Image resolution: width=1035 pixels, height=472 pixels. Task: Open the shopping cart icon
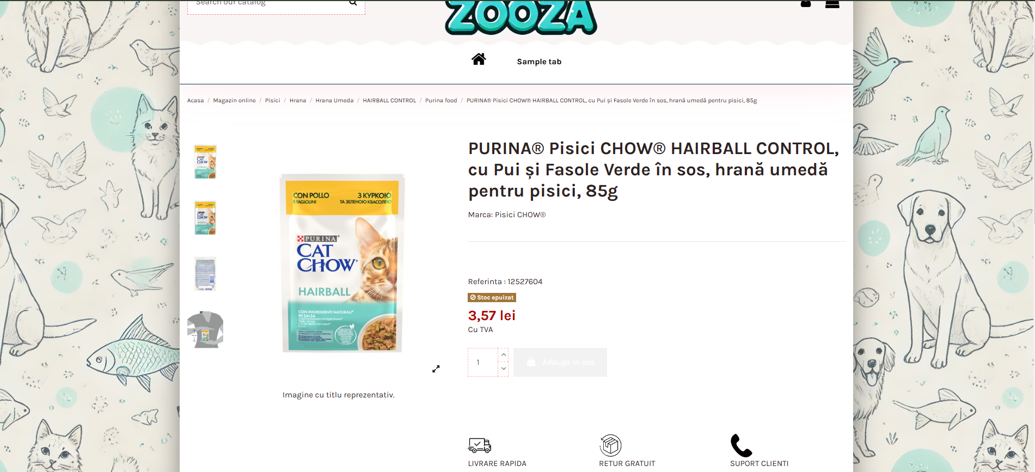click(832, 4)
